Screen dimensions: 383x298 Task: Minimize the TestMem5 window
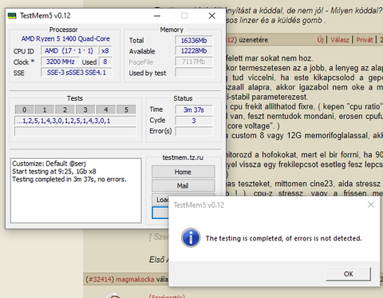coord(157,16)
